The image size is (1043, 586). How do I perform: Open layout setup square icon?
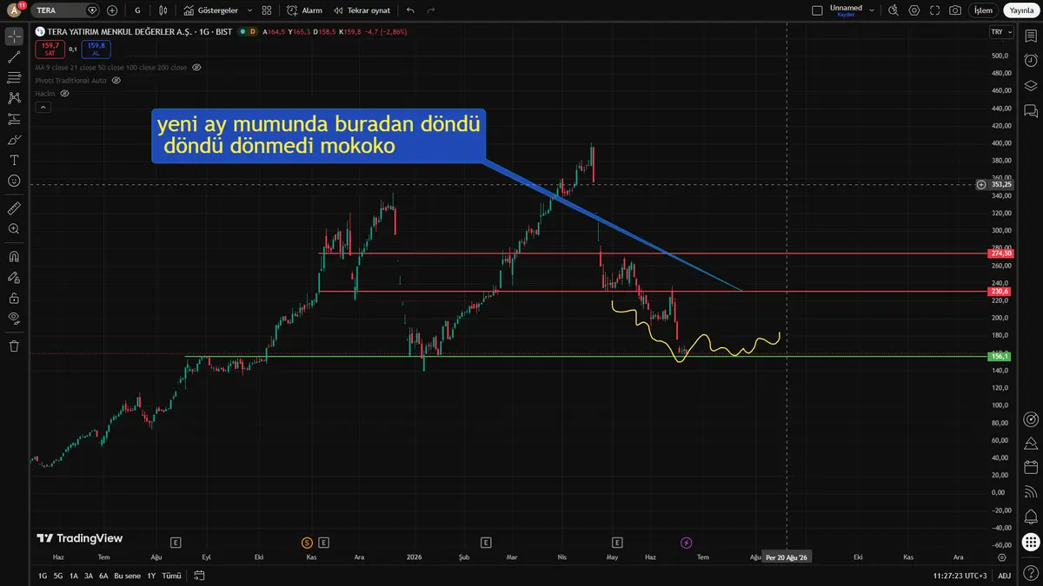(x=816, y=10)
